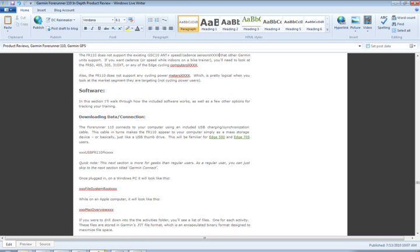Image resolution: width=420 pixels, height=252 pixels.
Task: Toggle underline formatting
Action: (99, 29)
